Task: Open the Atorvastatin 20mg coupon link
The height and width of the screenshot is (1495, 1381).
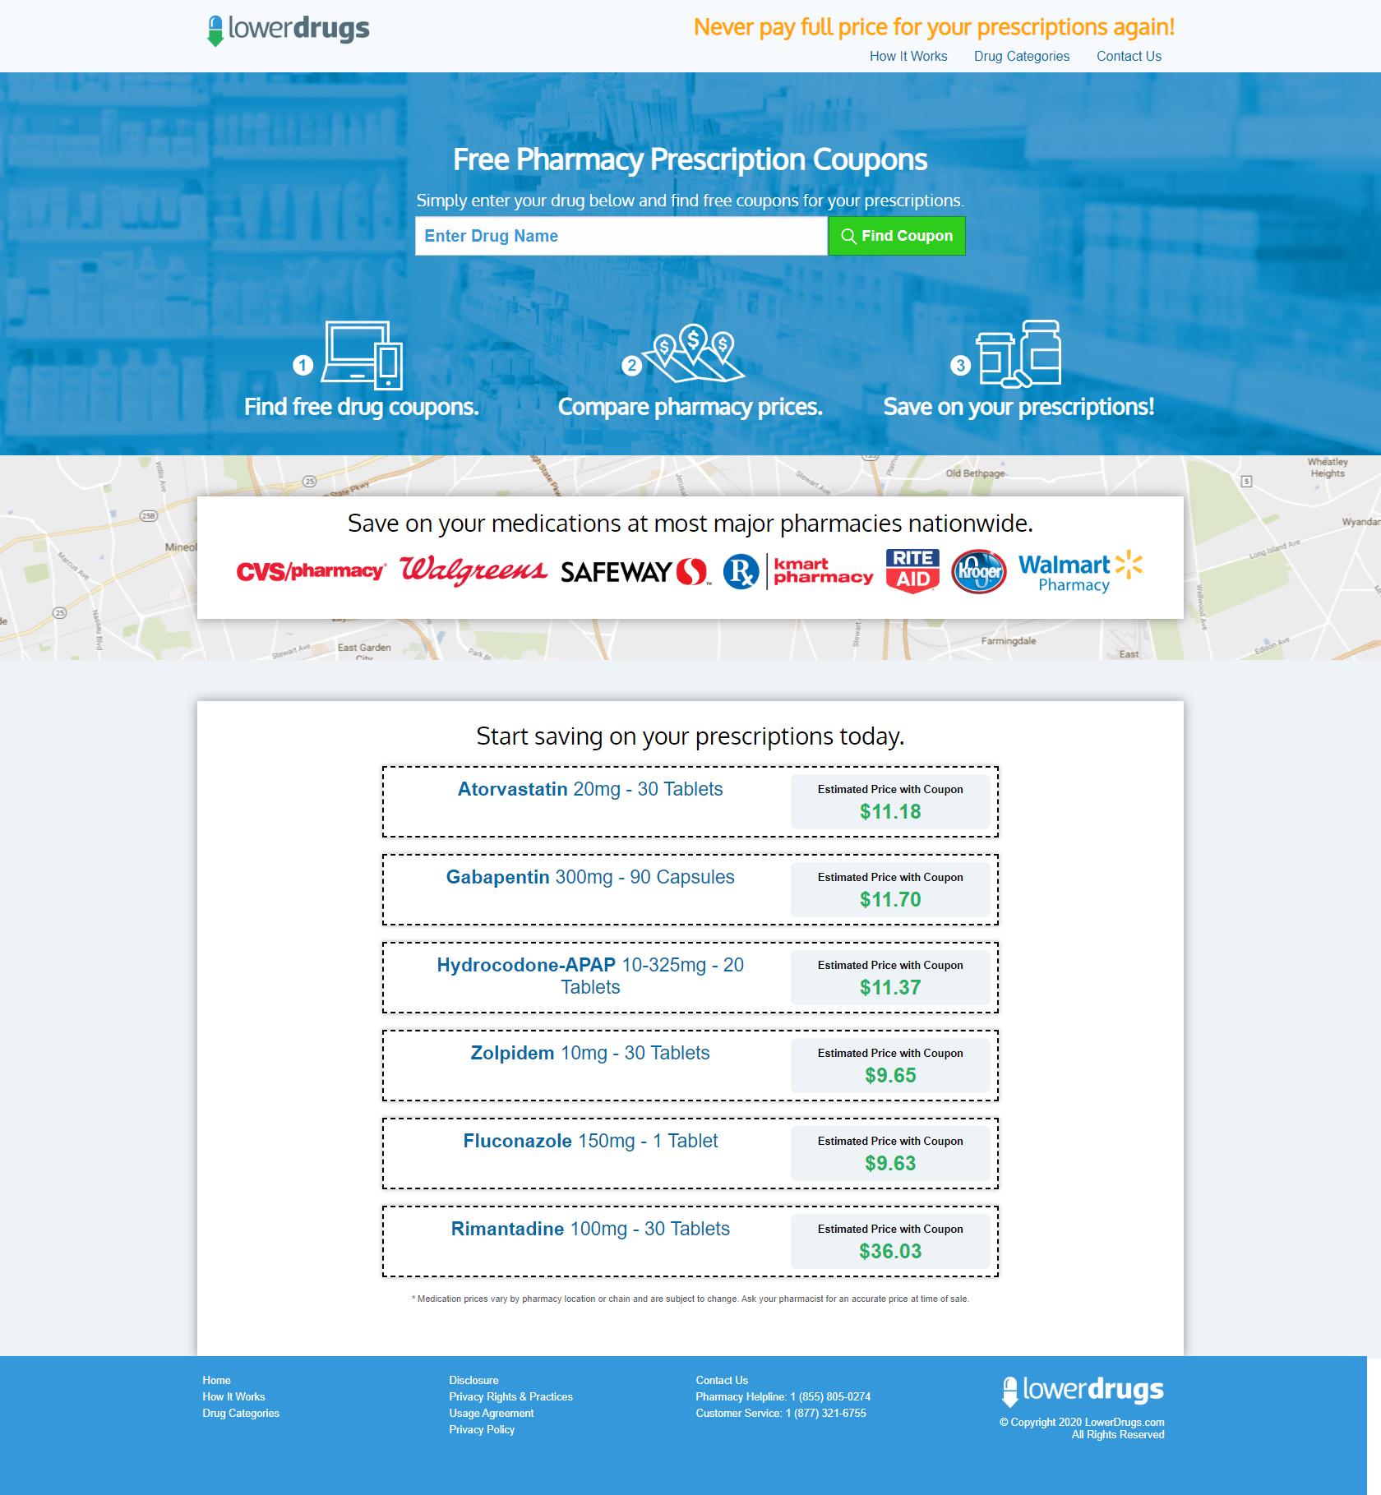Action: click(590, 789)
